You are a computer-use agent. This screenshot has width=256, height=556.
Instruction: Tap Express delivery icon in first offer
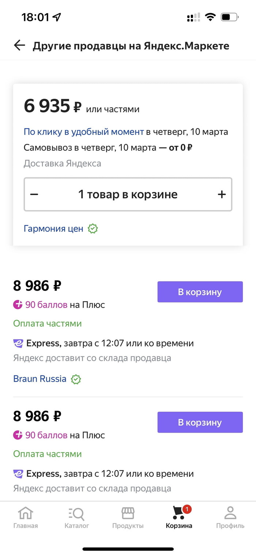tap(18, 344)
